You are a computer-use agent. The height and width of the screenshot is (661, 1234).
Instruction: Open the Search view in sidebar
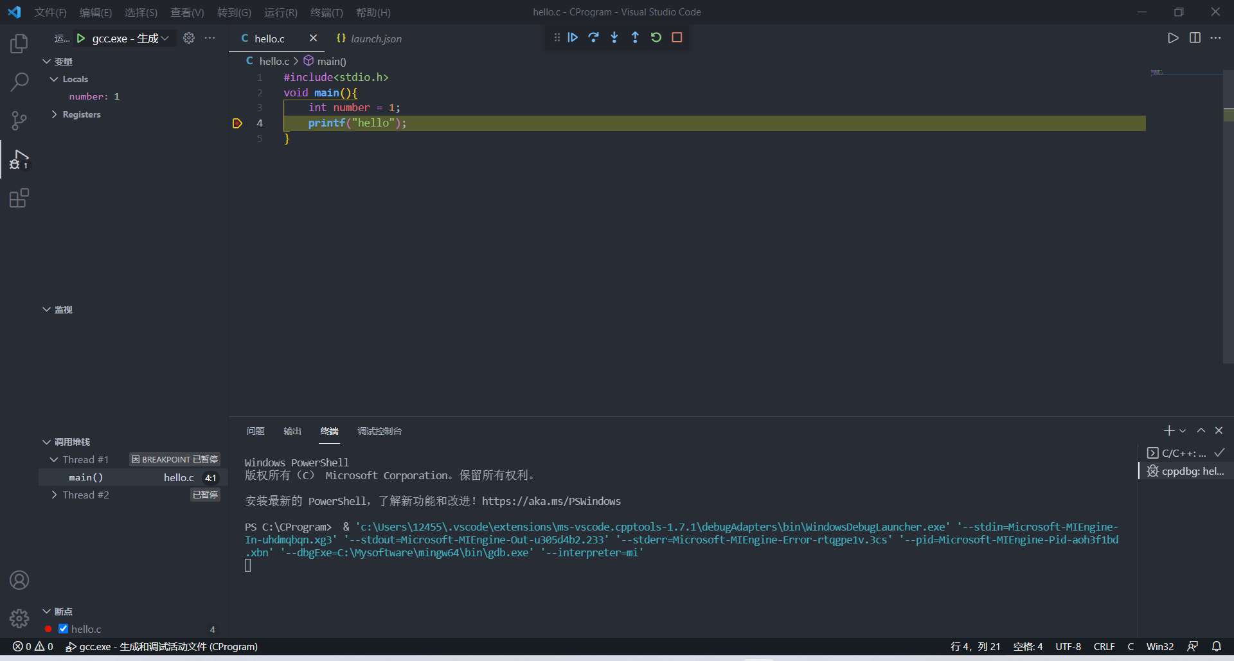point(19,82)
